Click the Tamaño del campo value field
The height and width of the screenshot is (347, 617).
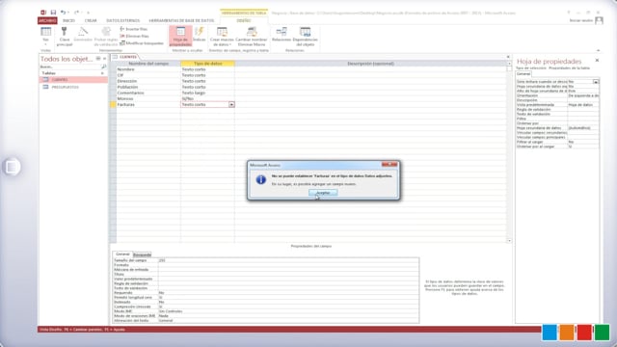tap(288, 260)
